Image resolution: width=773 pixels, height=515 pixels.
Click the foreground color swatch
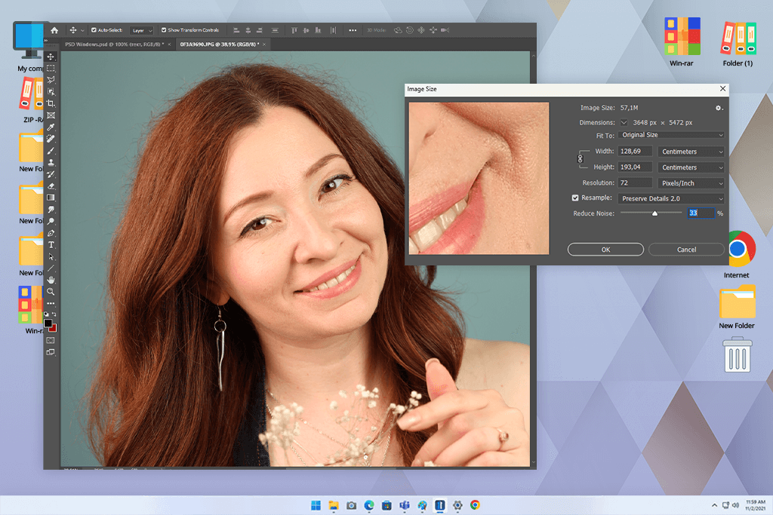pyautogui.click(x=48, y=323)
